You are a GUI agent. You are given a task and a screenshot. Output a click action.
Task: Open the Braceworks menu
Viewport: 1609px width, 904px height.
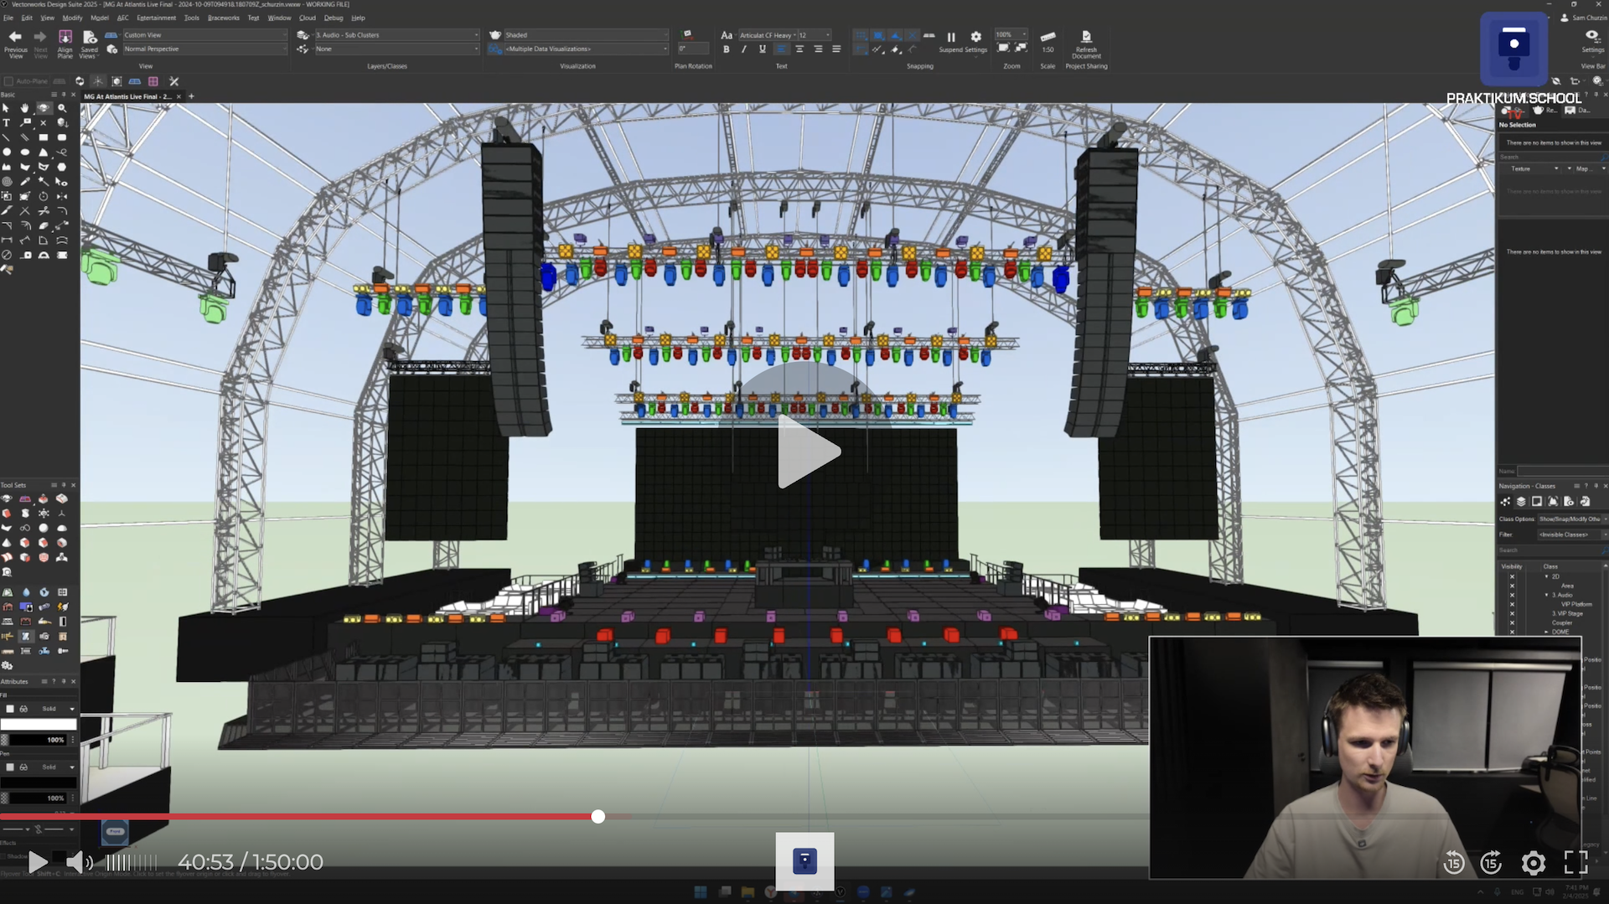[223, 18]
